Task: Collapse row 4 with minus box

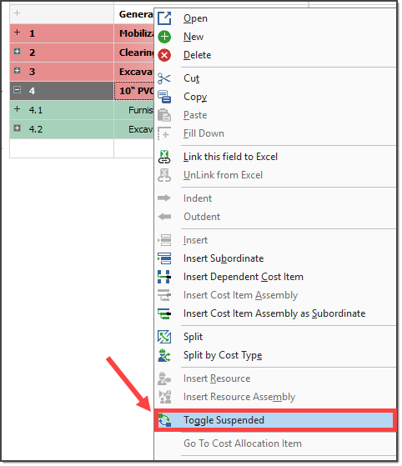Action: coord(18,90)
